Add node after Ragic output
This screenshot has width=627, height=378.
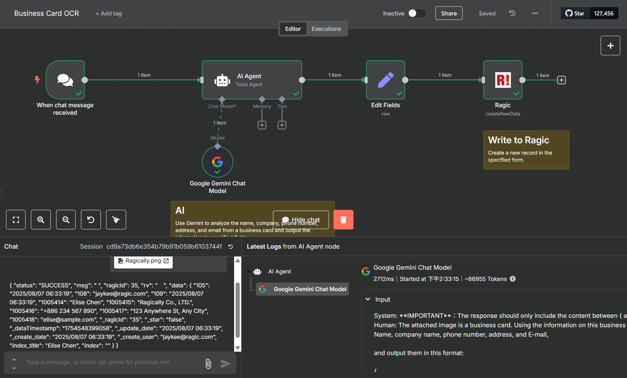point(562,80)
